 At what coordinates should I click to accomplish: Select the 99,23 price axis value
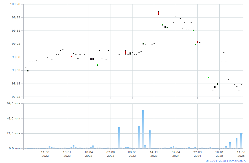pos(16,44)
